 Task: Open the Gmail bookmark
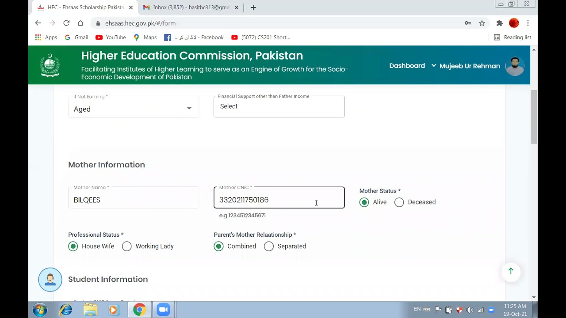(x=76, y=38)
